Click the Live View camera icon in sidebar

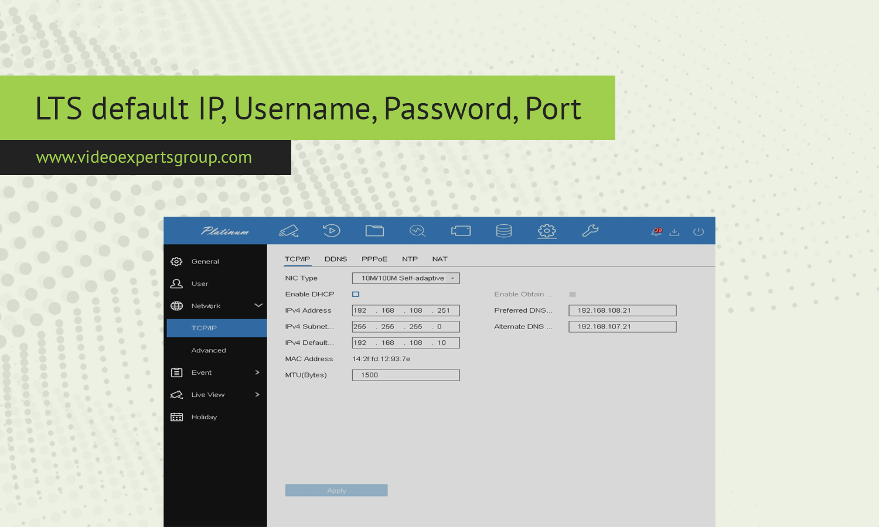[176, 395]
